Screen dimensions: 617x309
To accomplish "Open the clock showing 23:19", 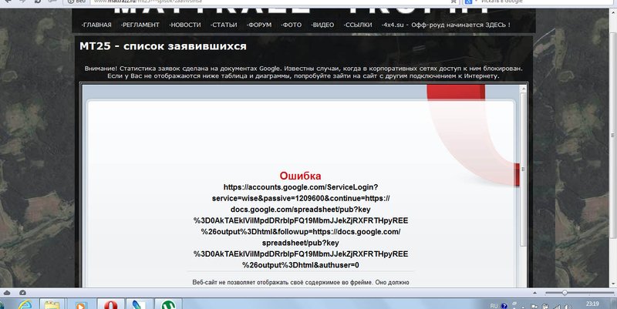I will coord(592,304).
